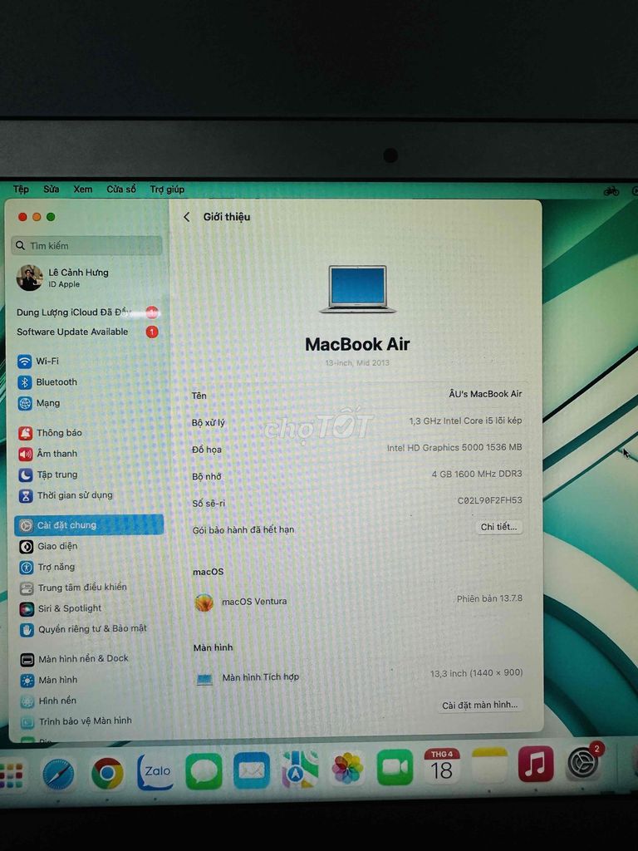The height and width of the screenshot is (851, 638).
Task: Click 1,3 GHz Intel Core i5 lõi kép
Action: [x=465, y=421]
